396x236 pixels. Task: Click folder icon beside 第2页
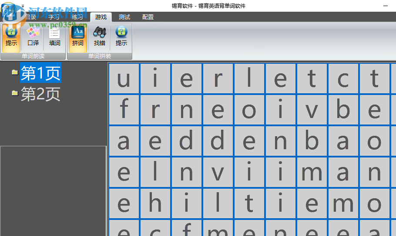15,93
